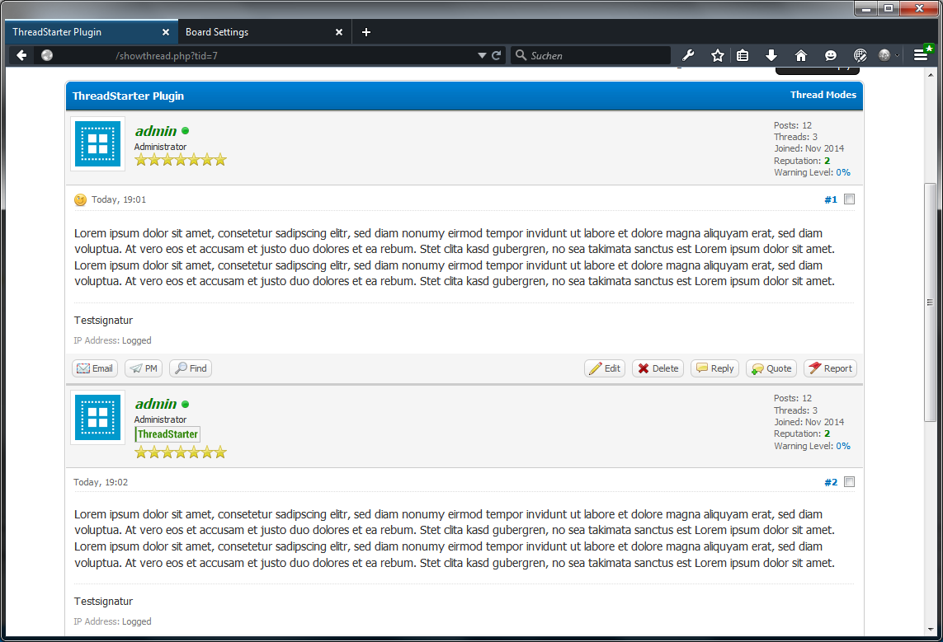Close the Board Settings tab
943x642 pixels.
[x=338, y=32]
